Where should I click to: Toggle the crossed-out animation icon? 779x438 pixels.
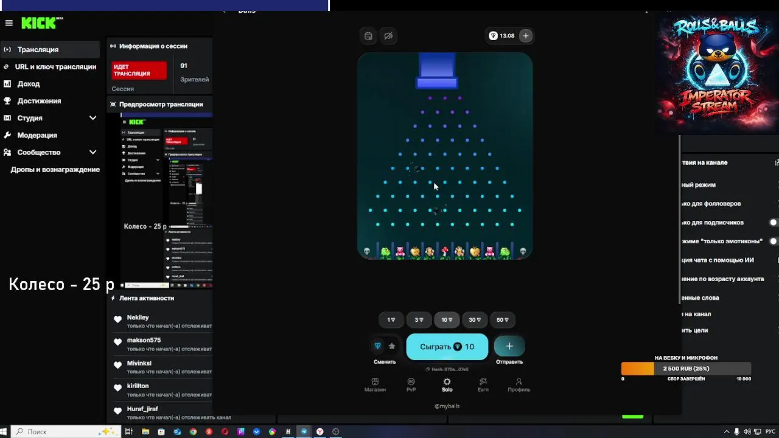point(388,36)
